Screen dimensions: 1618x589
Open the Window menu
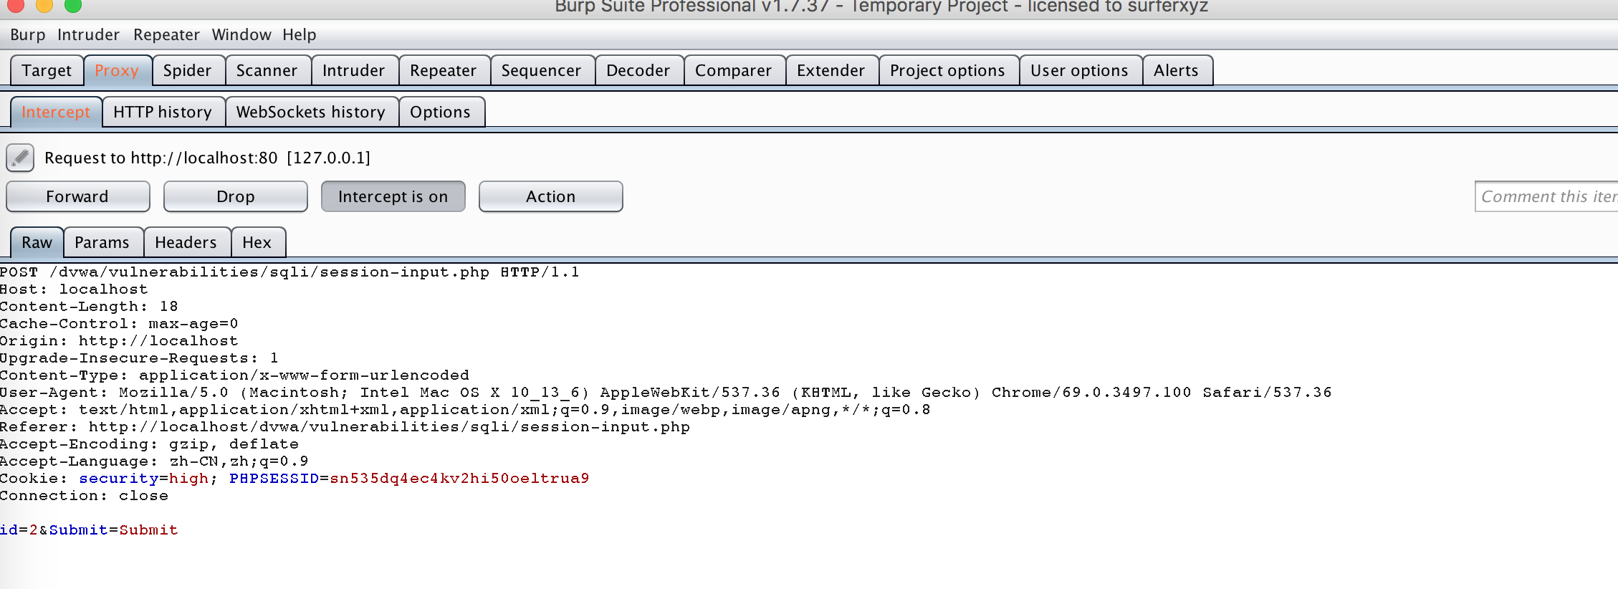(241, 34)
